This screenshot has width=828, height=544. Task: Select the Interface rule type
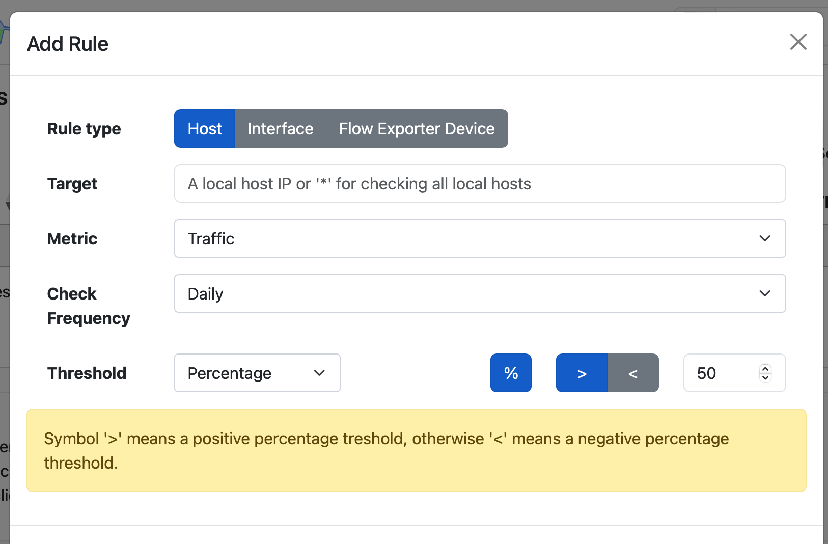coord(280,128)
